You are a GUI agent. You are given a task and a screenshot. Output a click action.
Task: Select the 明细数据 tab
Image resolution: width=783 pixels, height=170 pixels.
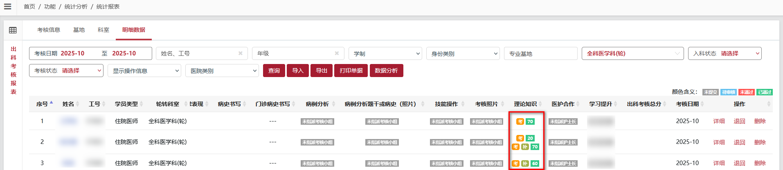point(134,30)
